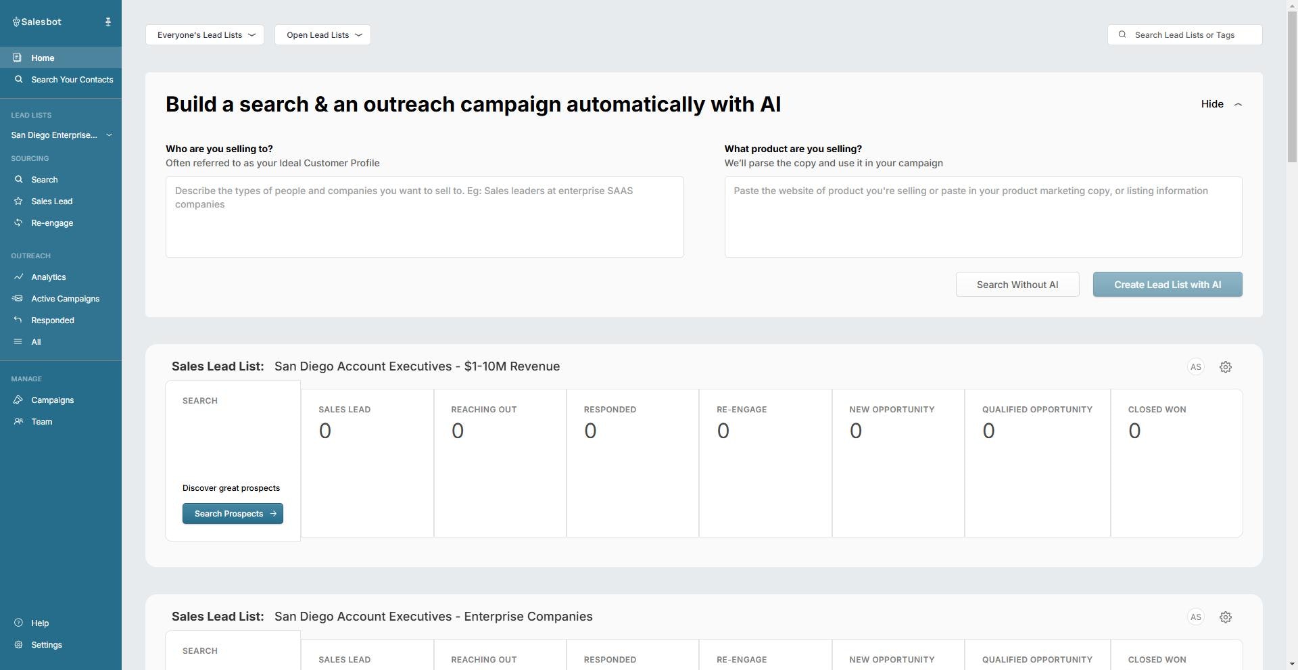Viewport: 1298px width, 670px height.
Task: Select Home in the sidebar menu
Action: (x=42, y=58)
